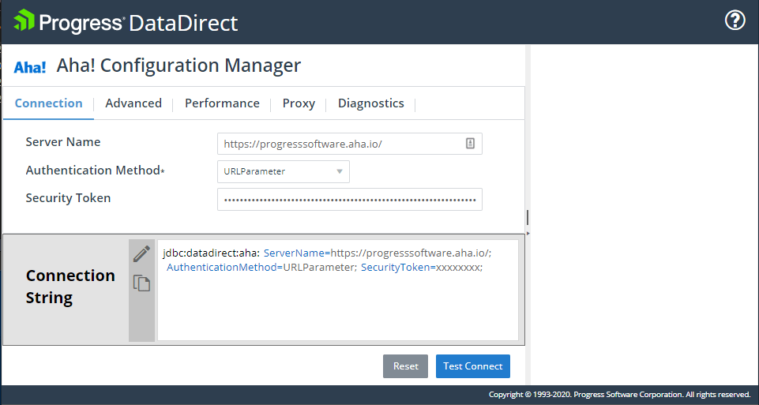Copy connection string with the copy icon

tap(141, 283)
